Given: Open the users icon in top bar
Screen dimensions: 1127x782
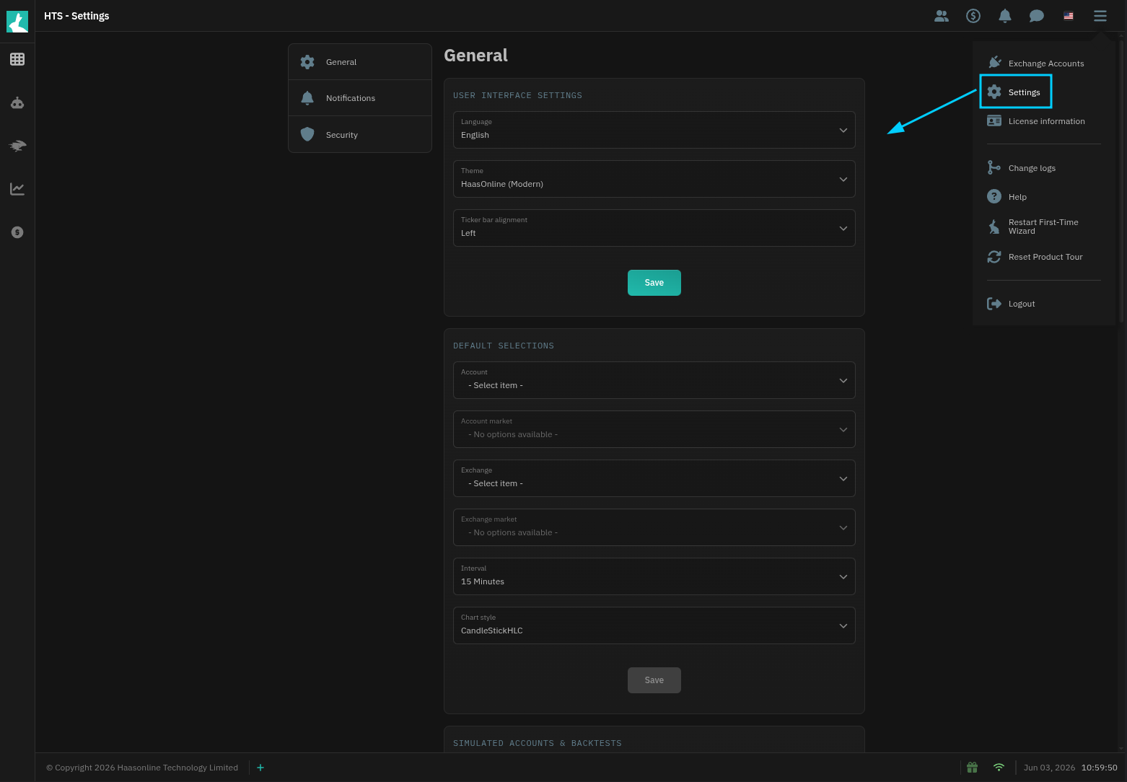Looking at the screenshot, I should point(942,16).
